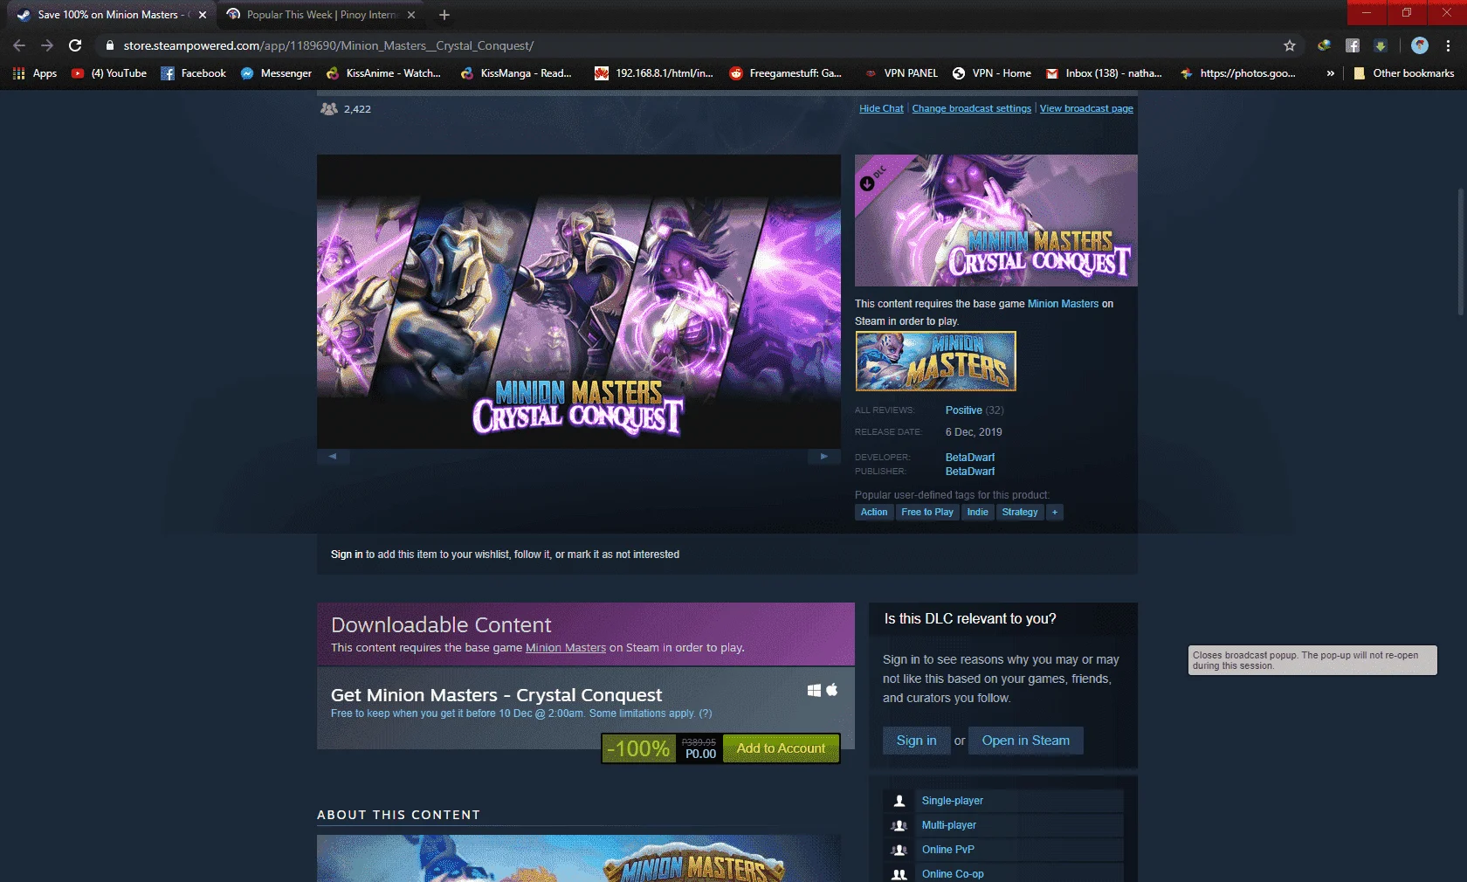Open Minion Masters link in Downloadable Content

click(566, 648)
